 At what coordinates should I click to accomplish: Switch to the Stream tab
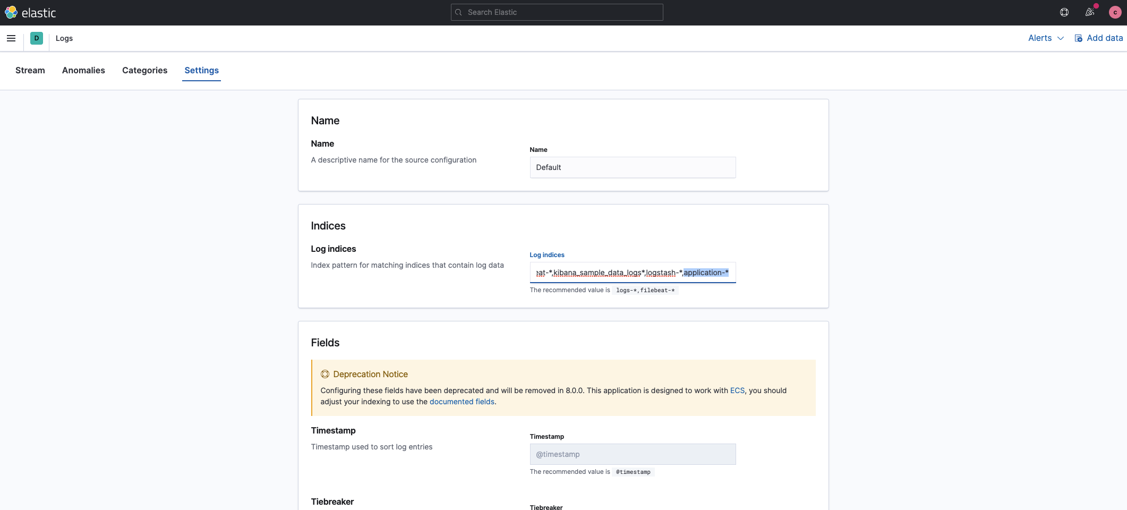click(30, 70)
